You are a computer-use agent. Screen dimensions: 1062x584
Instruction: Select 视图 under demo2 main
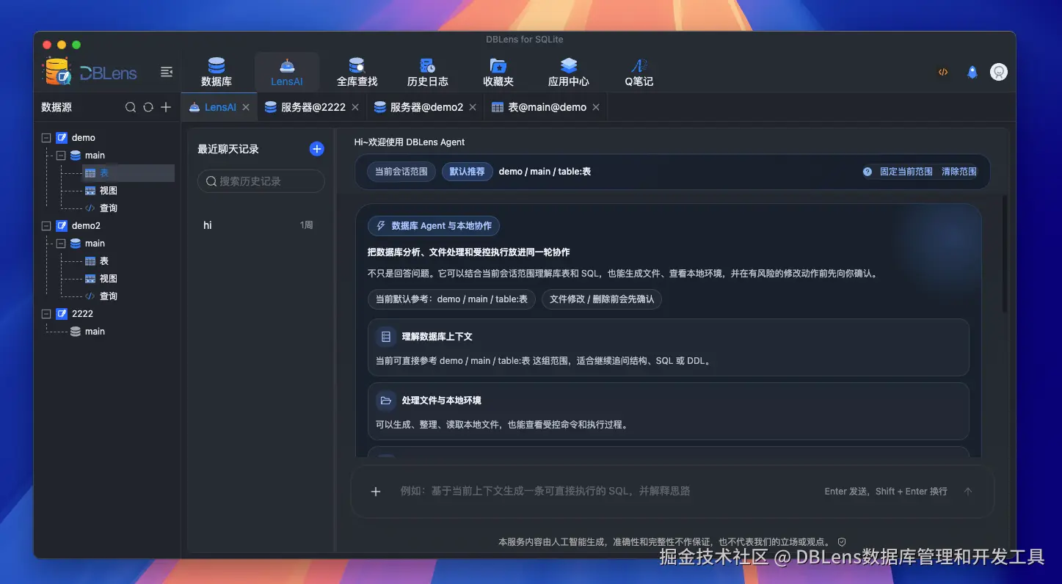point(108,279)
